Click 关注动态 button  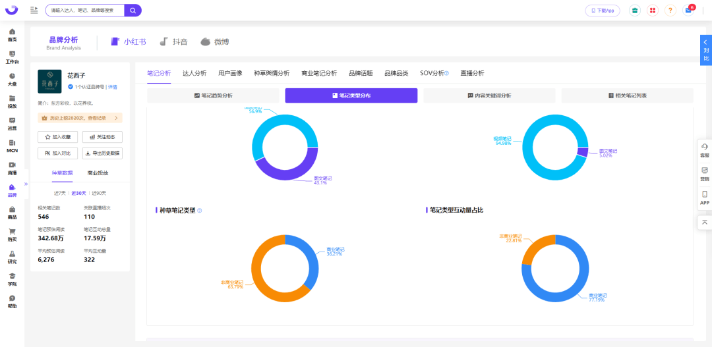[x=102, y=136]
